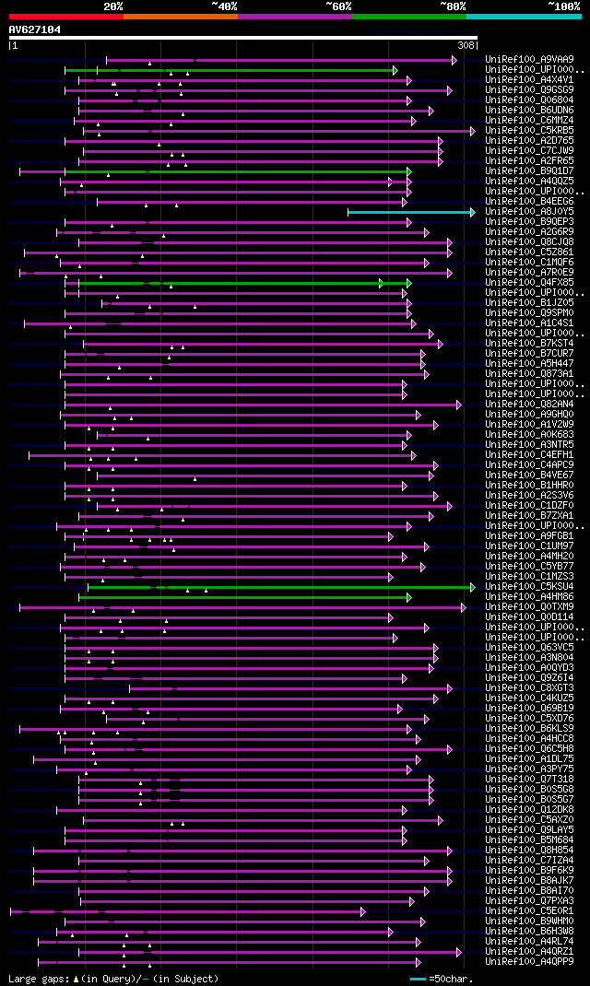
Task: Click the query end position 308
Action: [x=466, y=46]
